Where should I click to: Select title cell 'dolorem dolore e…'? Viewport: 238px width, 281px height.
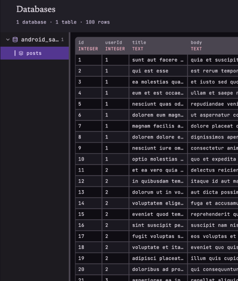click(x=158, y=137)
